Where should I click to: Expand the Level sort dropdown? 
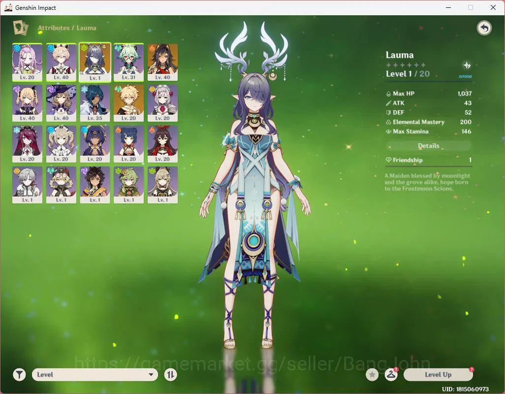coord(95,375)
